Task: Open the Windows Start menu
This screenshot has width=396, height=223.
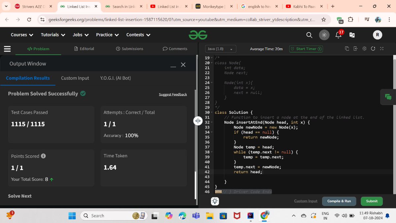Action: [x=72, y=216]
